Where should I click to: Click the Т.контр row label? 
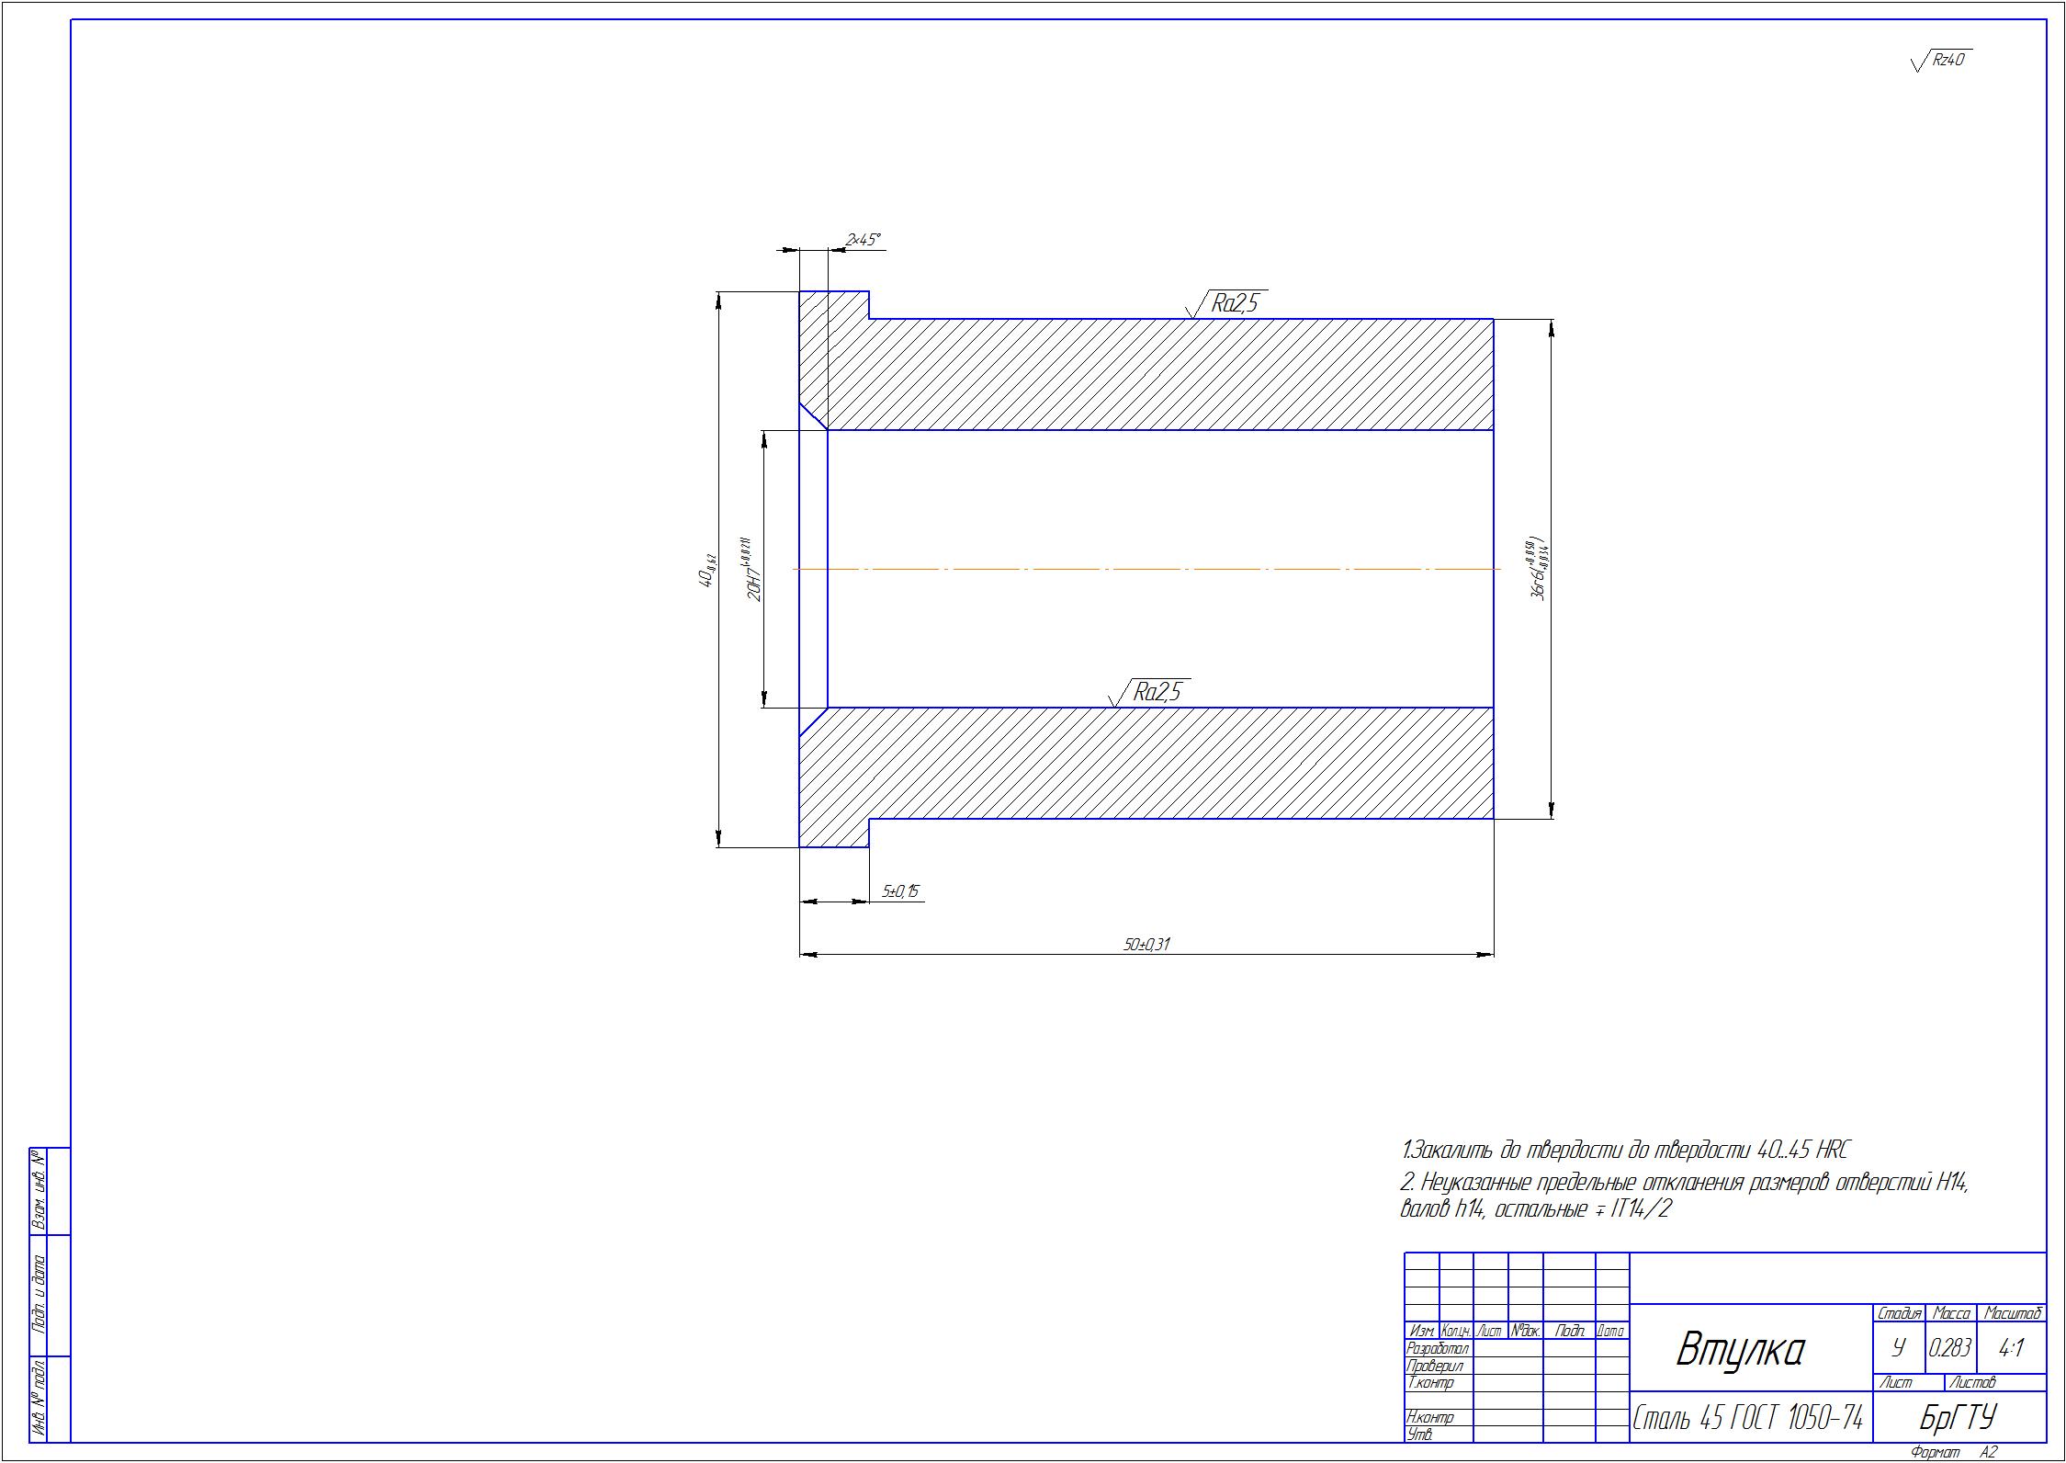point(1429,1382)
